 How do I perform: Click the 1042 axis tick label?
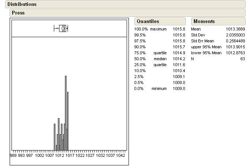(120, 155)
